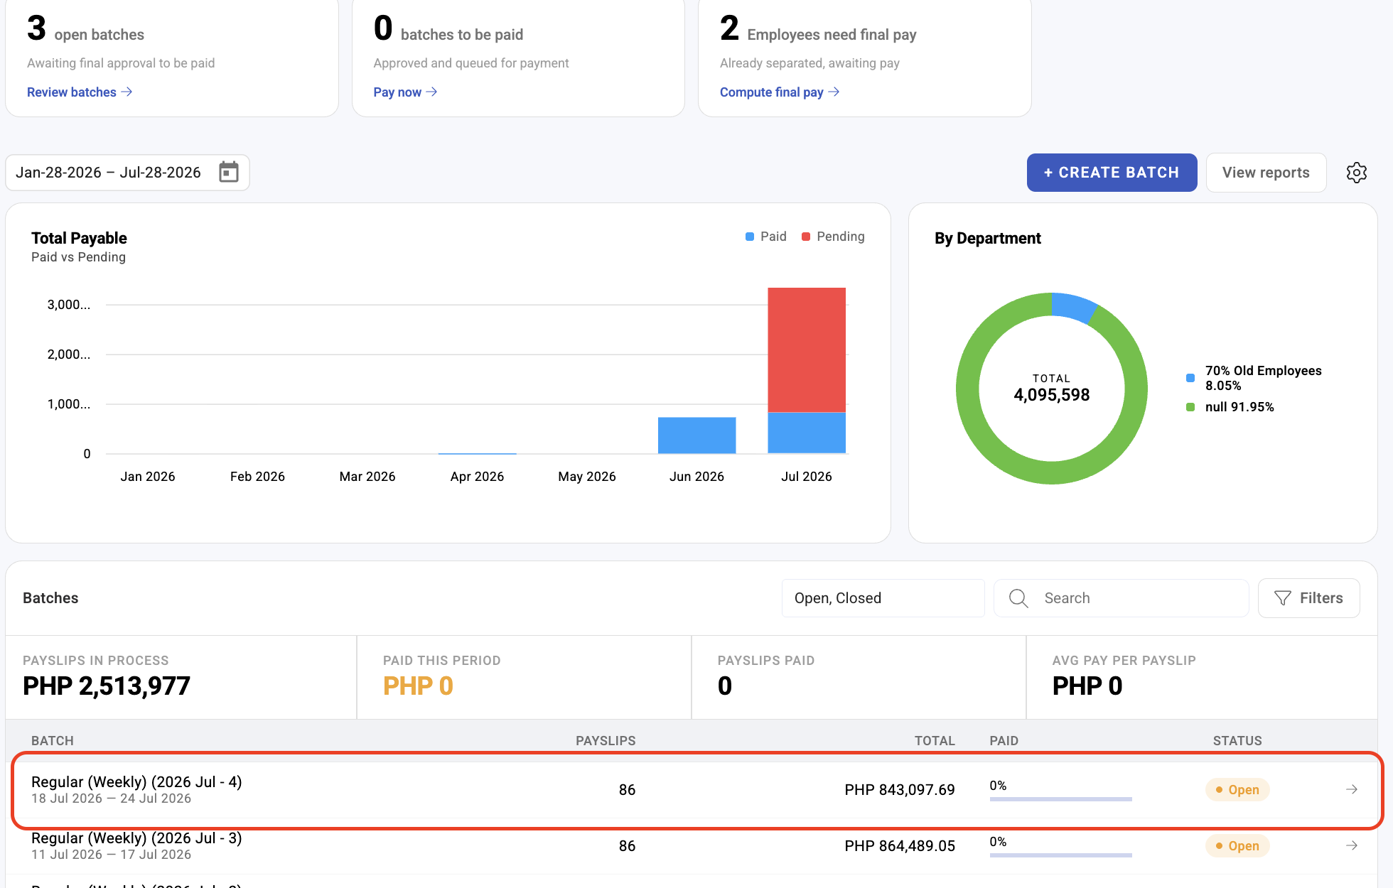Toggle the null 91.95% legend item
Image resolution: width=1393 pixels, height=888 pixels.
pos(1230,407)
